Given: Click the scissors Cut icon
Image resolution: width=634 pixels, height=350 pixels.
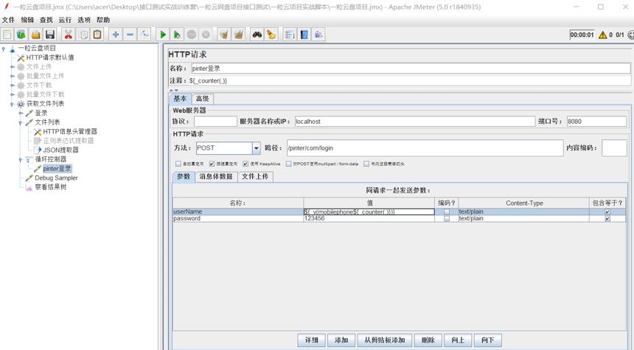Looking at the screenshot, I should (69, 35).
